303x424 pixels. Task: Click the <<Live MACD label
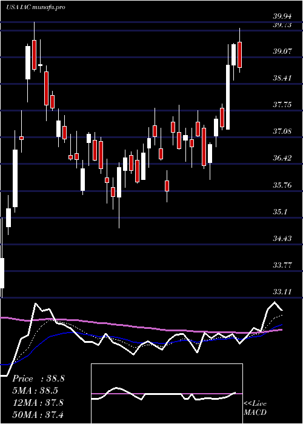point(255,408)
